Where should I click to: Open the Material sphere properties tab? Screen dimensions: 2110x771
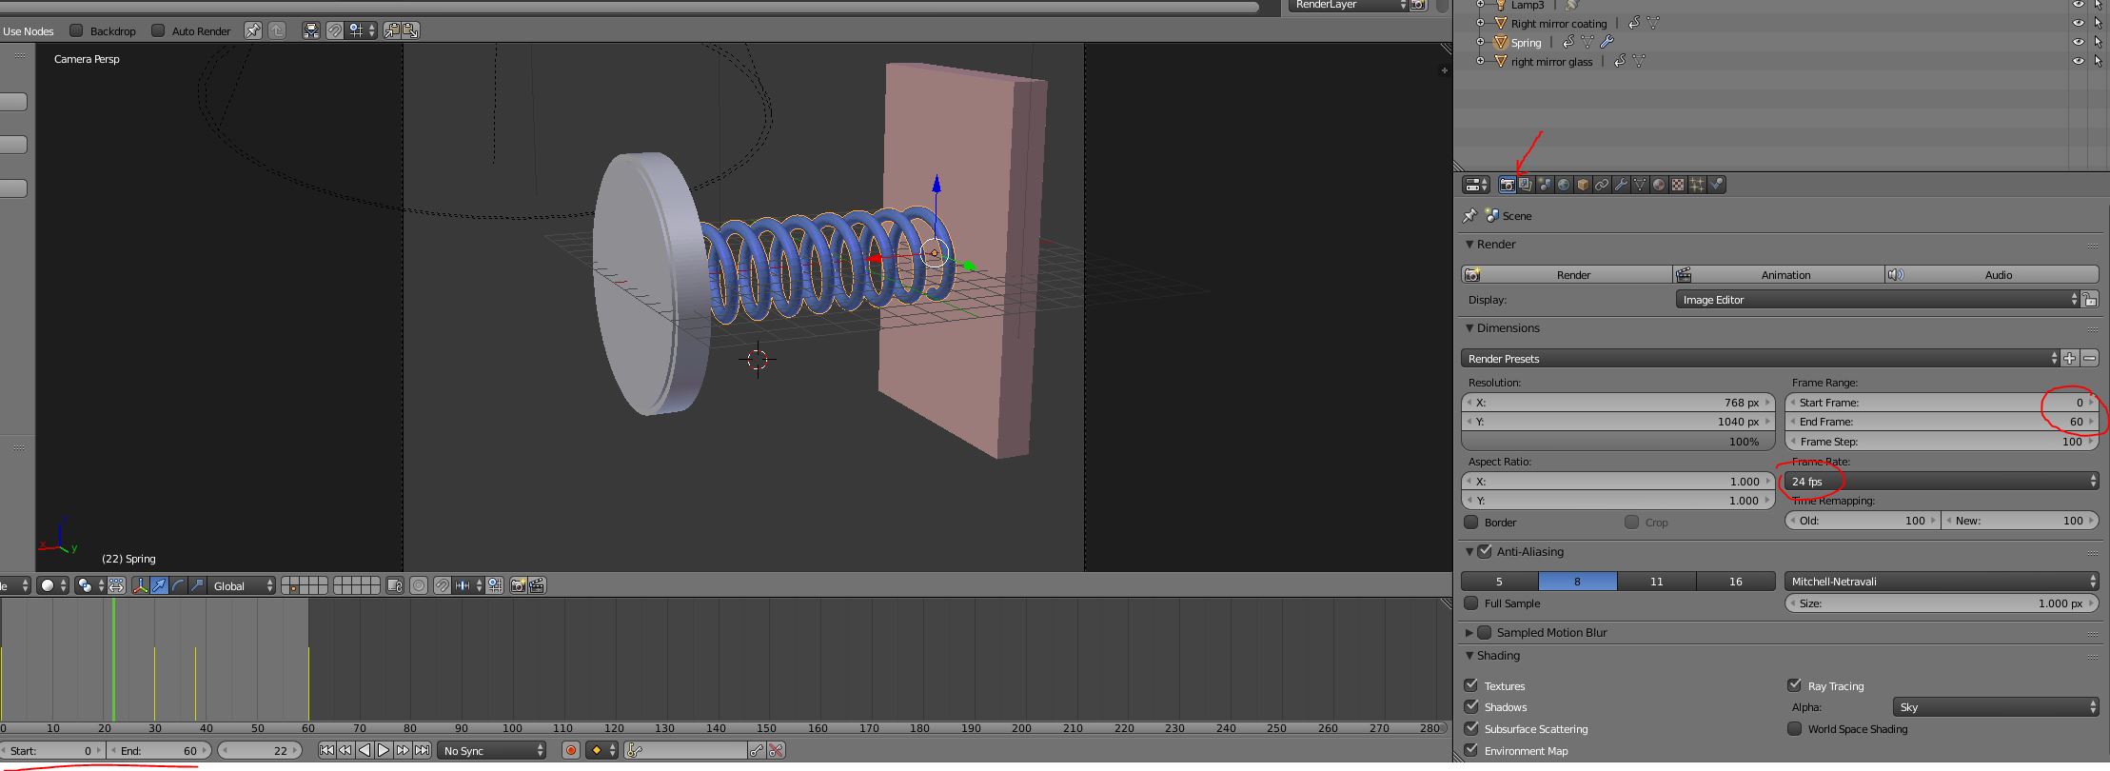coord(1659,185)
